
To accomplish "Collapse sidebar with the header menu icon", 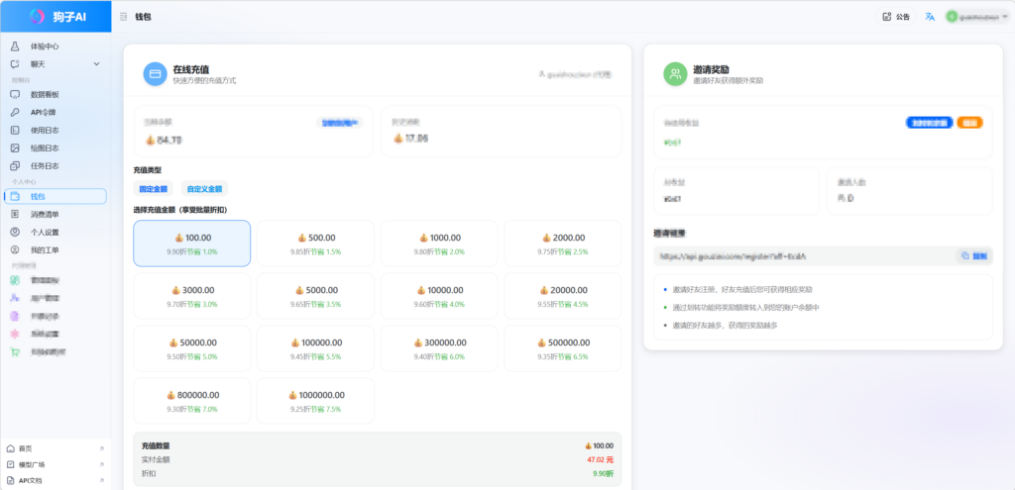I will click(124, 17).
